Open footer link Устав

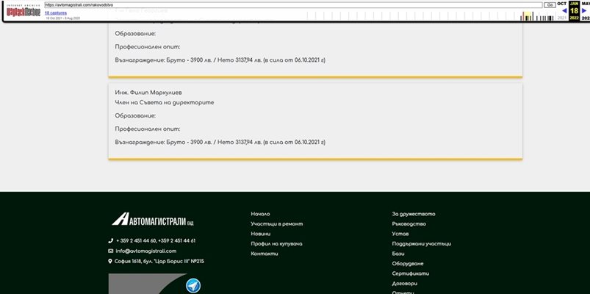point(400,234)
